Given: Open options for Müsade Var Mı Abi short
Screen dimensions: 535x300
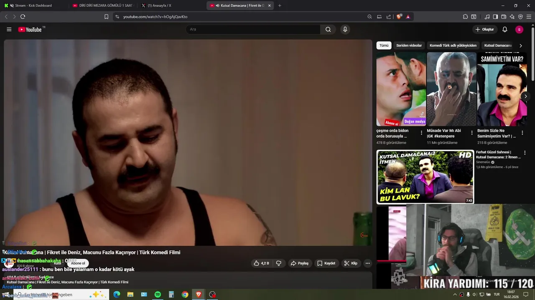Looking at the screenshot, I should pos(472,133).
